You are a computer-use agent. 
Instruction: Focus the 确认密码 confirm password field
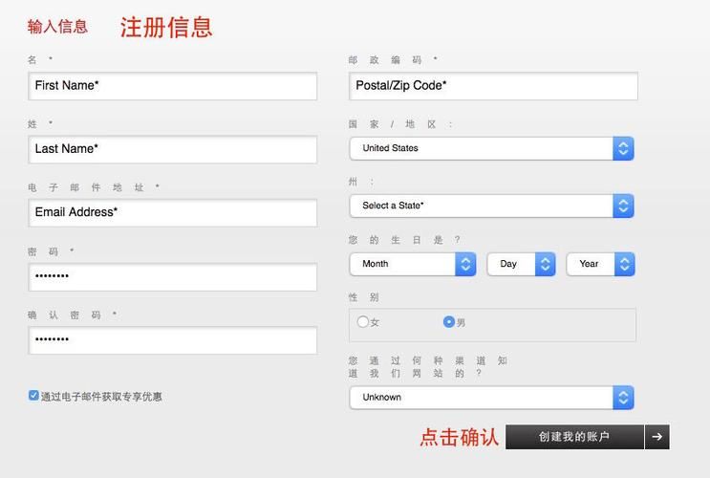pos(172,340)
